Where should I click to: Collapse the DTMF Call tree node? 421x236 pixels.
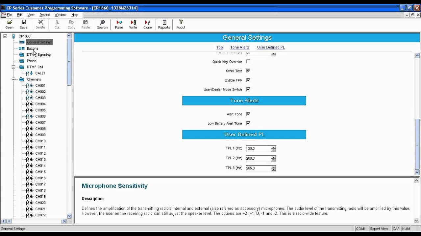click(13, 67)
